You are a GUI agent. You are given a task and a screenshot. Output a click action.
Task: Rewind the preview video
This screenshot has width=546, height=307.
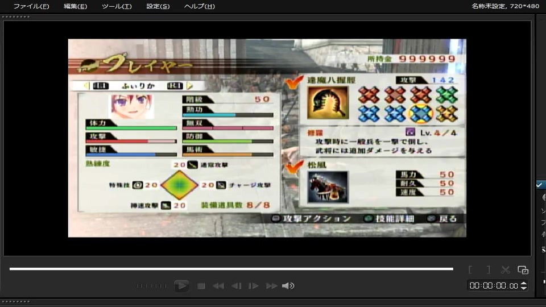218,286
